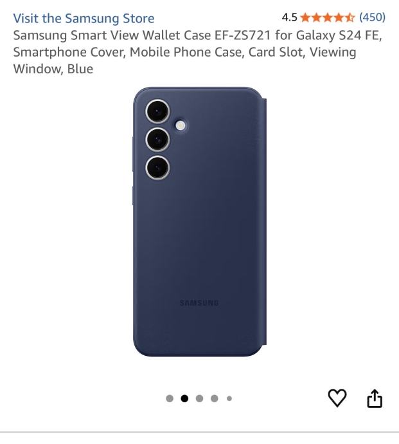Open the (450) customer reviews link
This screenshot has height=444, width=399.
coord(372,17)
